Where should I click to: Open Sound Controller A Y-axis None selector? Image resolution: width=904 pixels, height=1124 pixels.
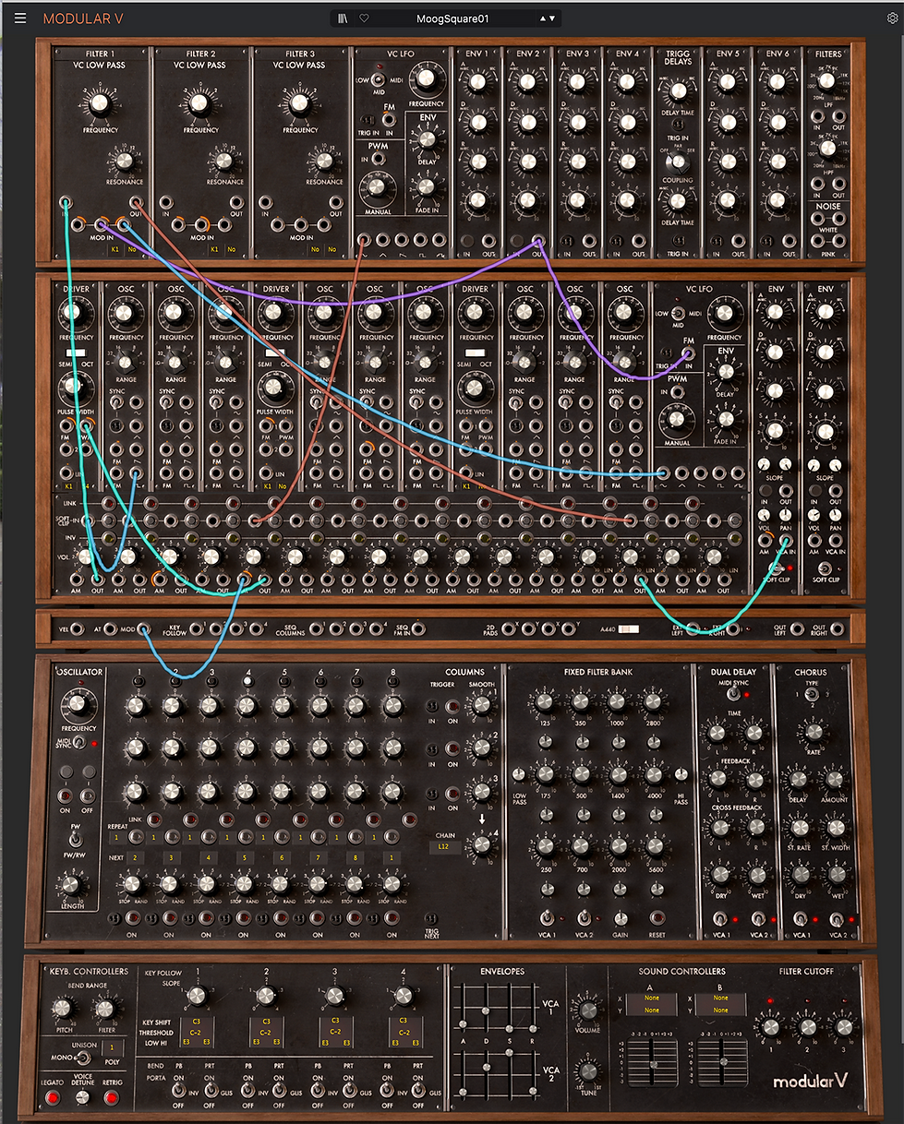point(652,1010)
